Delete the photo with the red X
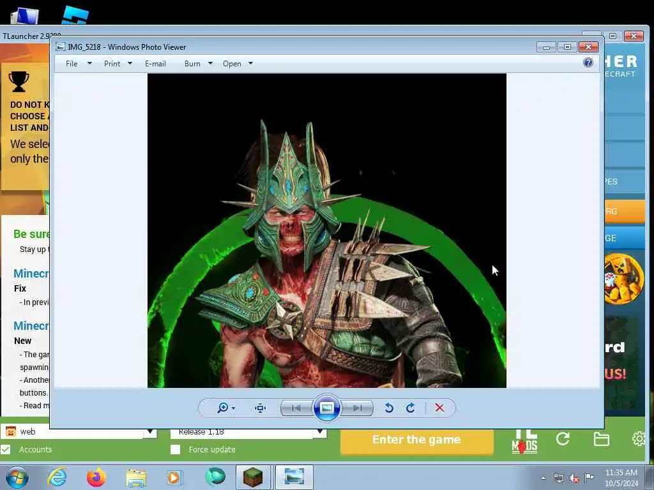Screen dimensions: 654x490 point(439,408)
